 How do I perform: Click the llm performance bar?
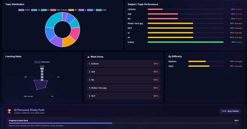tap(163, 19)
